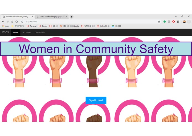The width and height of the screenshot is (192, 136).
Task: Open the ICS 45C bookmark
Action: tap(116, 26)
